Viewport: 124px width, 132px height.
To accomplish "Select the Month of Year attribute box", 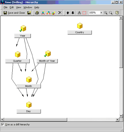I will [x=47, y=61].
